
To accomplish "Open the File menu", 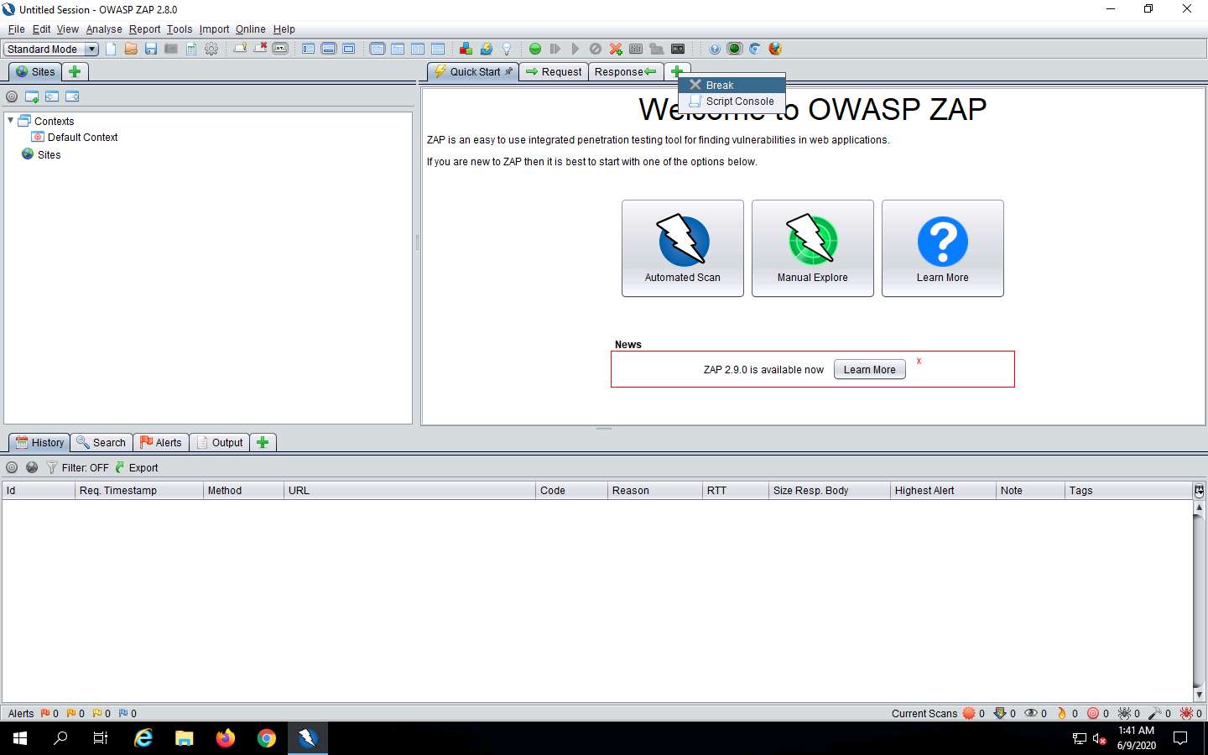I will tap(16, 29).
